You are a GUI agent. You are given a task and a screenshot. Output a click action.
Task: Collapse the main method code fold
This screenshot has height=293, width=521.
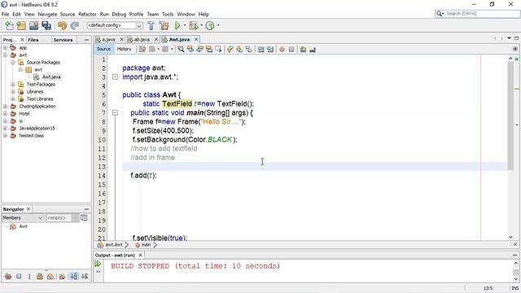[115, 112]
